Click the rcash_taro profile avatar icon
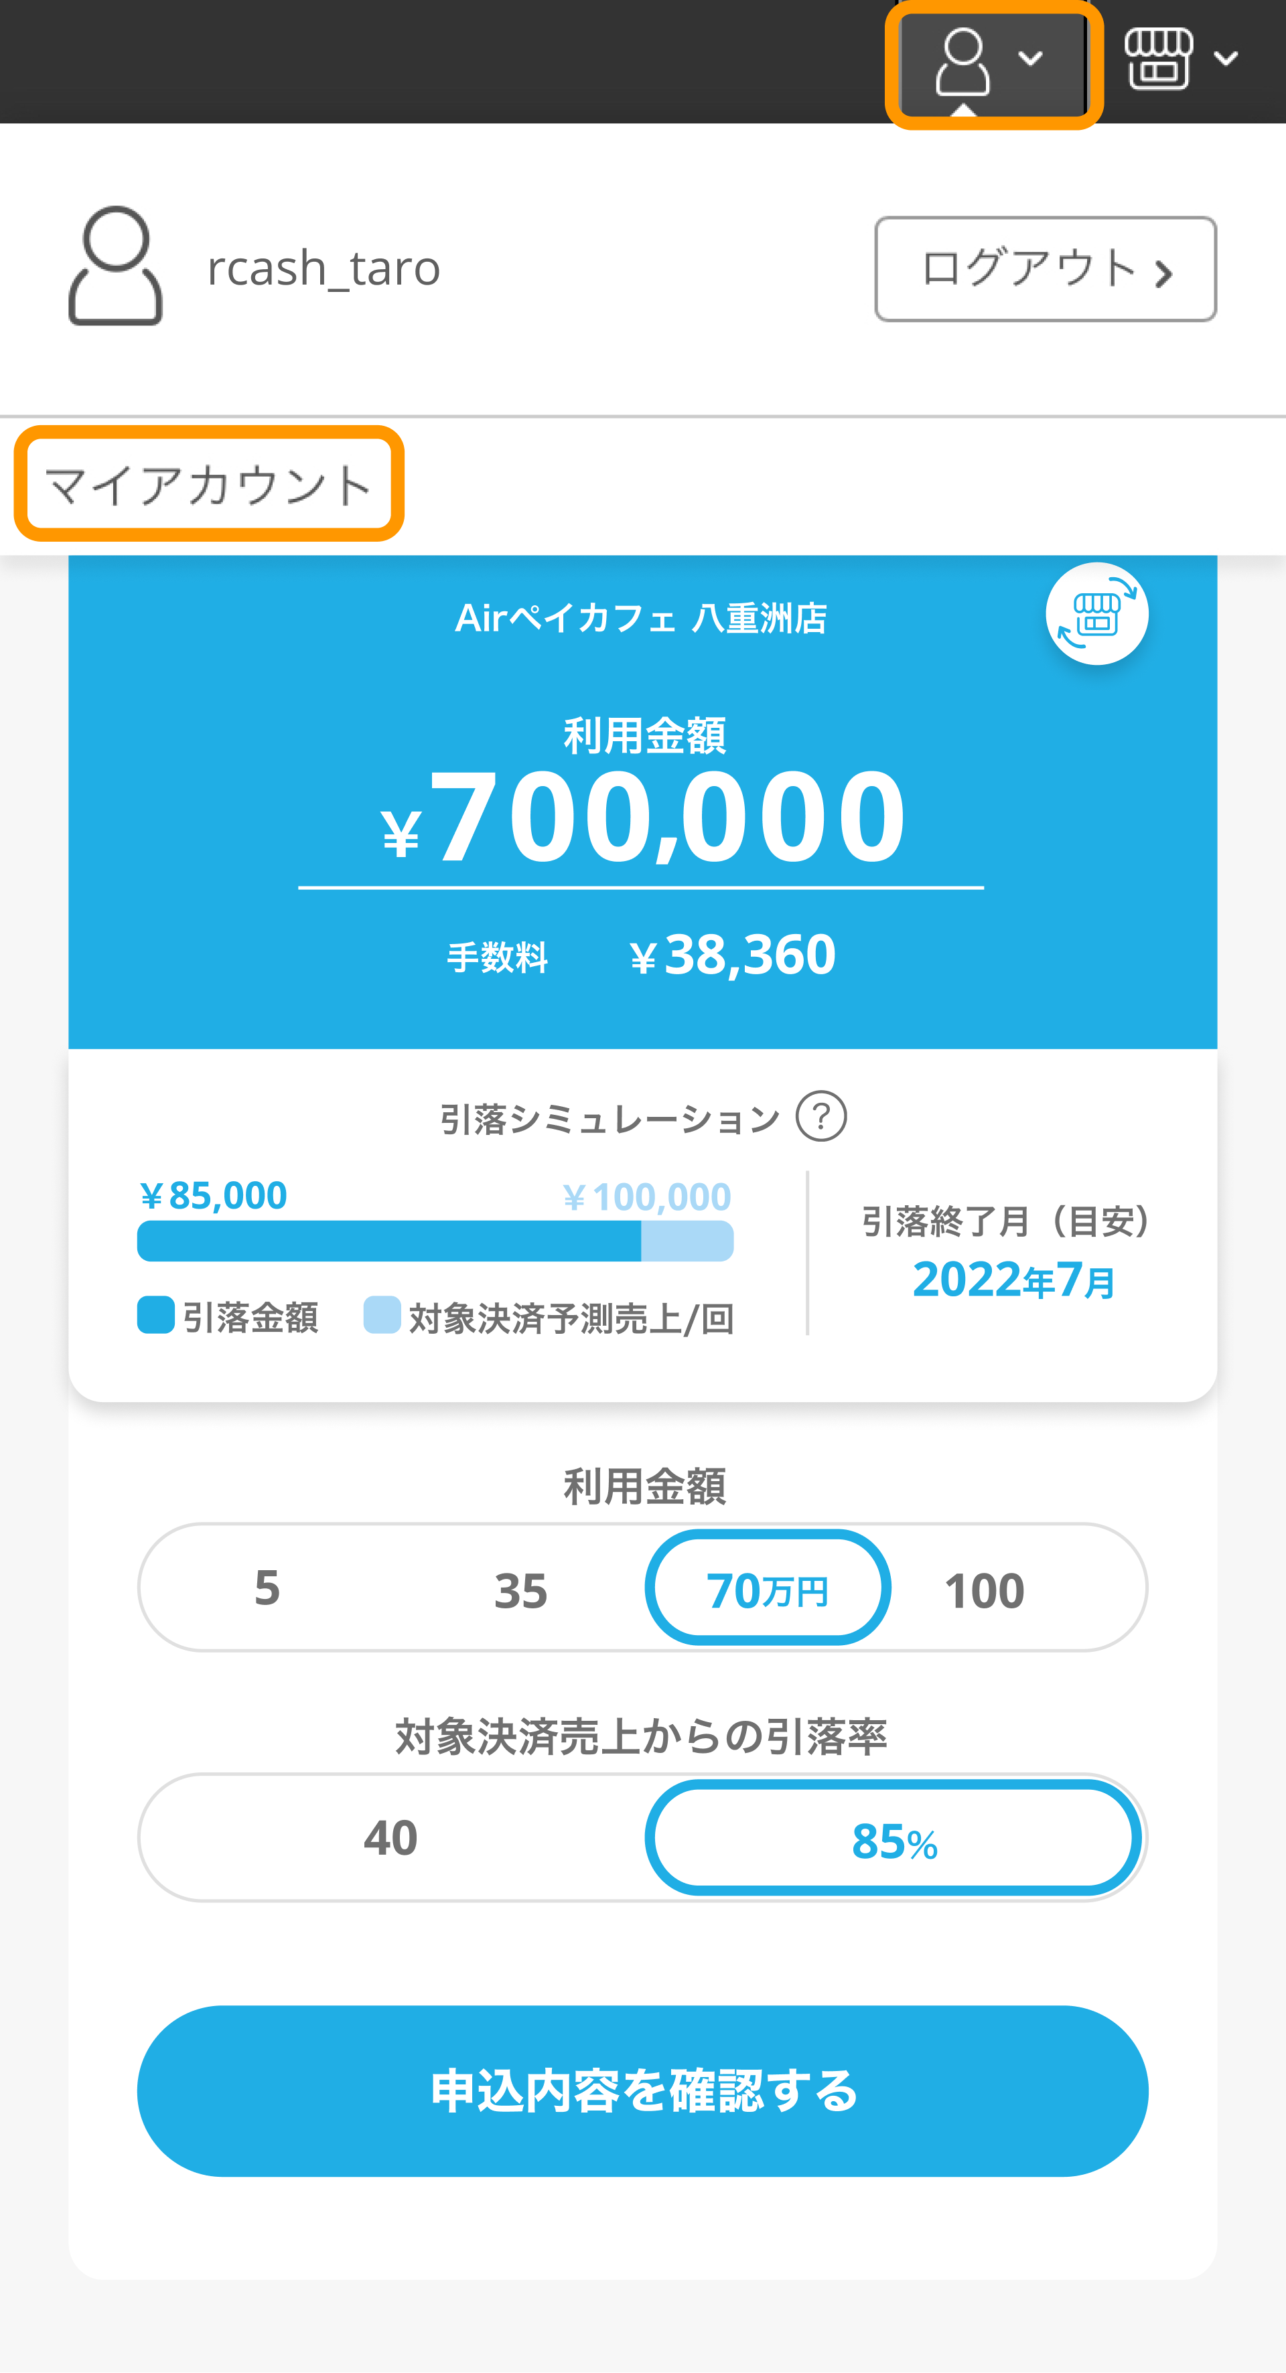The image size is (1286, 2373). point(116,266)
